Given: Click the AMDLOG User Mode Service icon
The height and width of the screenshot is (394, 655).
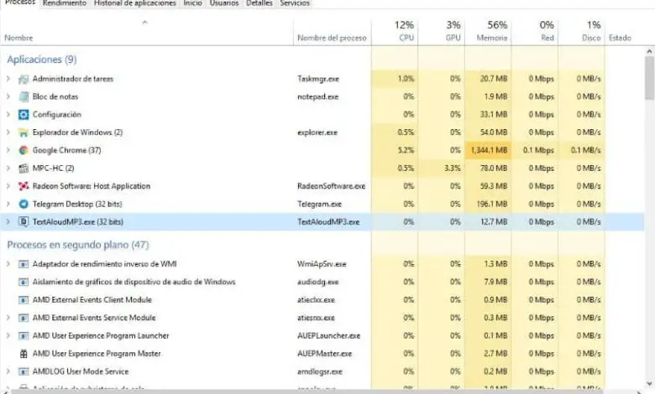Looking at the screenshot, I should tap(24, 372).
